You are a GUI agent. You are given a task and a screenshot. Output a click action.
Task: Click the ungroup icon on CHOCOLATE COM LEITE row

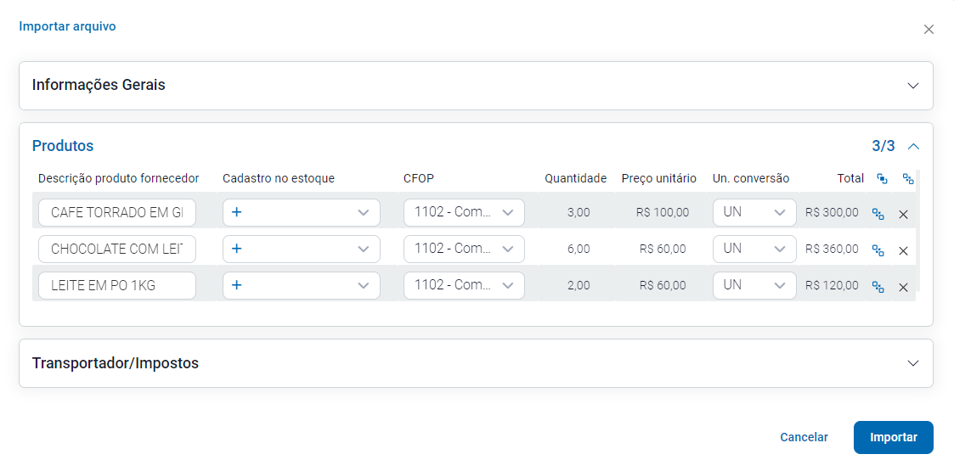878,250
